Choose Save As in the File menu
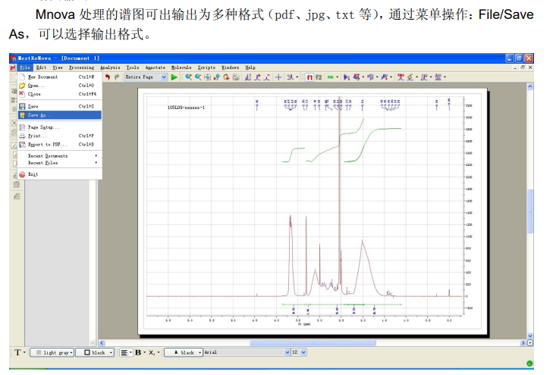The image size is (553, 375). click(x=60, y=115)
